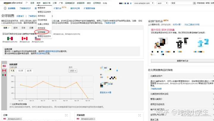214x121 pixels.
Task: Select the 30 天 date range option
Action: pos(29,71)
